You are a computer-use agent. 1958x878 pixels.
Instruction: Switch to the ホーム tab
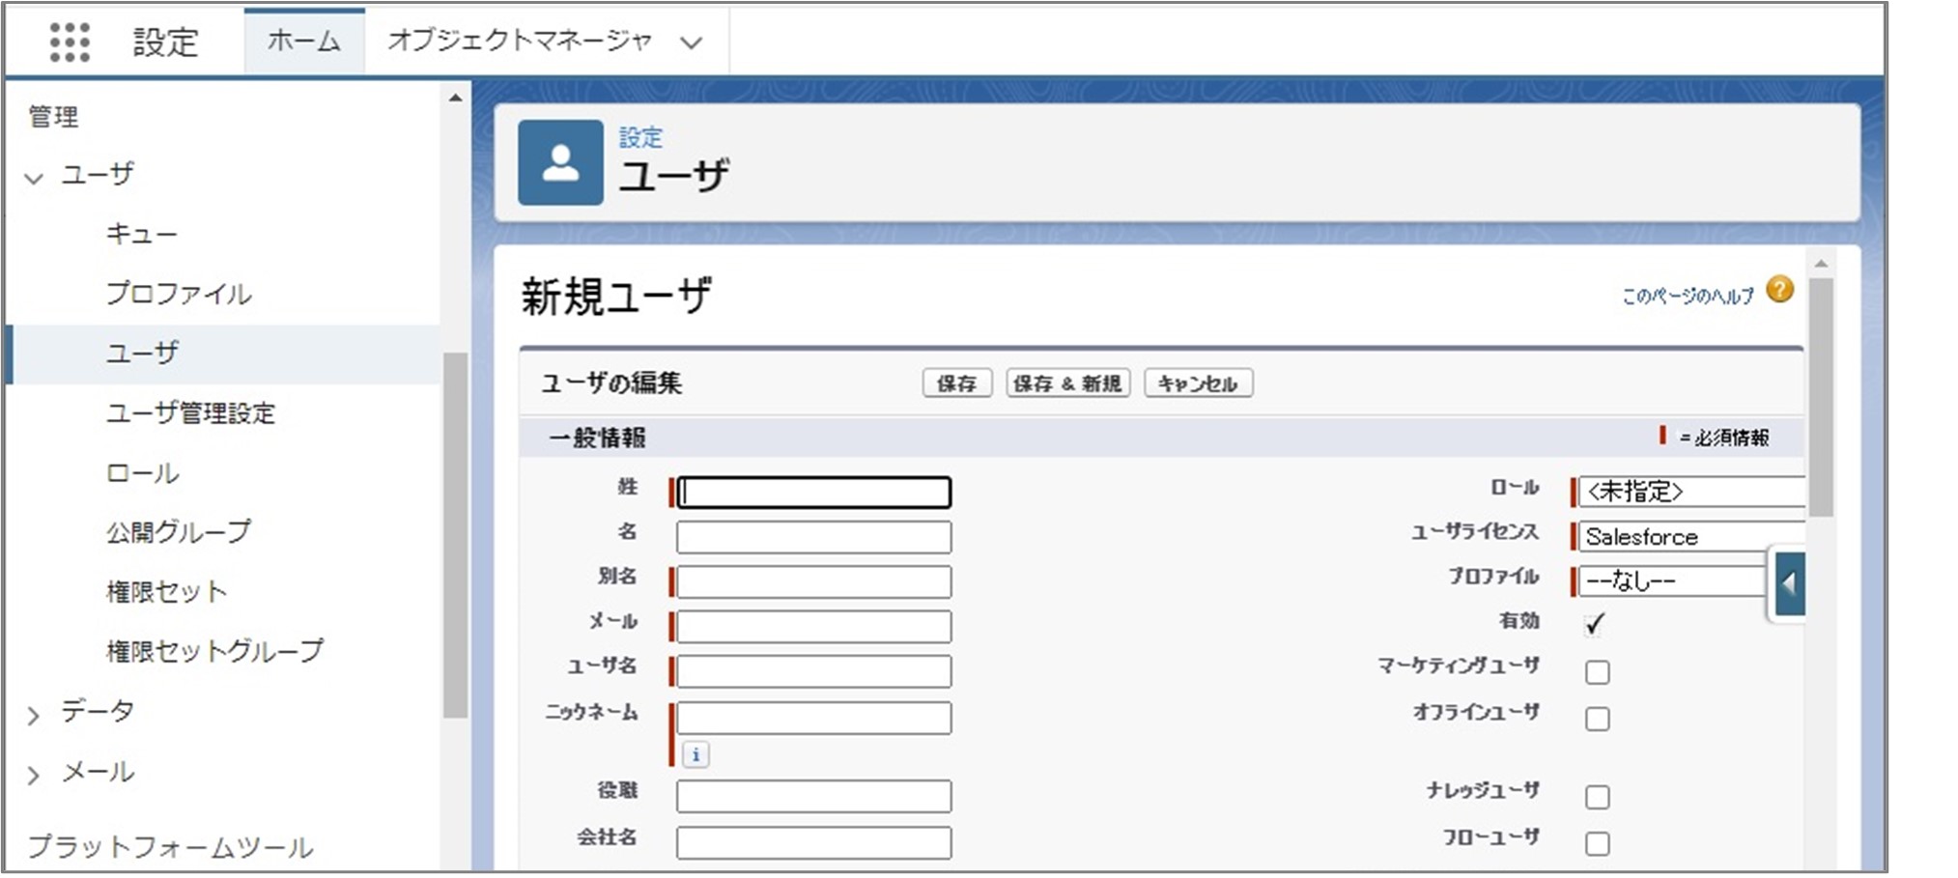[x=303, y=42]
